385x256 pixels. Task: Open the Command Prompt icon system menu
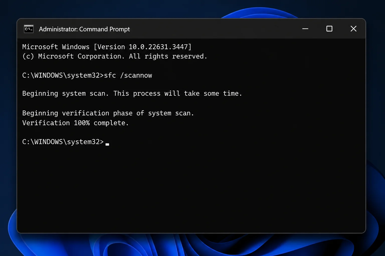tap(29, 29)
